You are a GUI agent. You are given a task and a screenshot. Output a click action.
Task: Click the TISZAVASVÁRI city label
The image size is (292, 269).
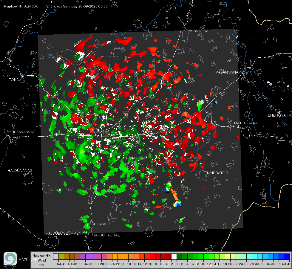pos(24,132)
